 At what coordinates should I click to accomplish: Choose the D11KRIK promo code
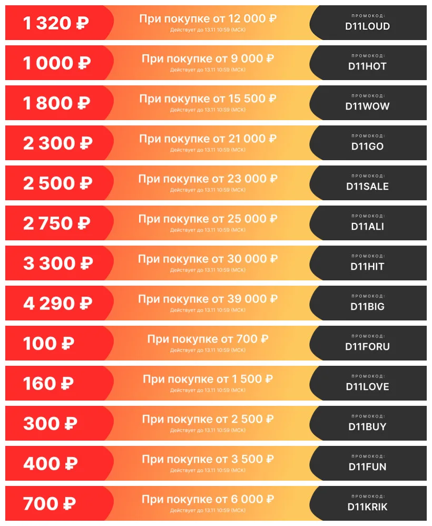[368, 506]
